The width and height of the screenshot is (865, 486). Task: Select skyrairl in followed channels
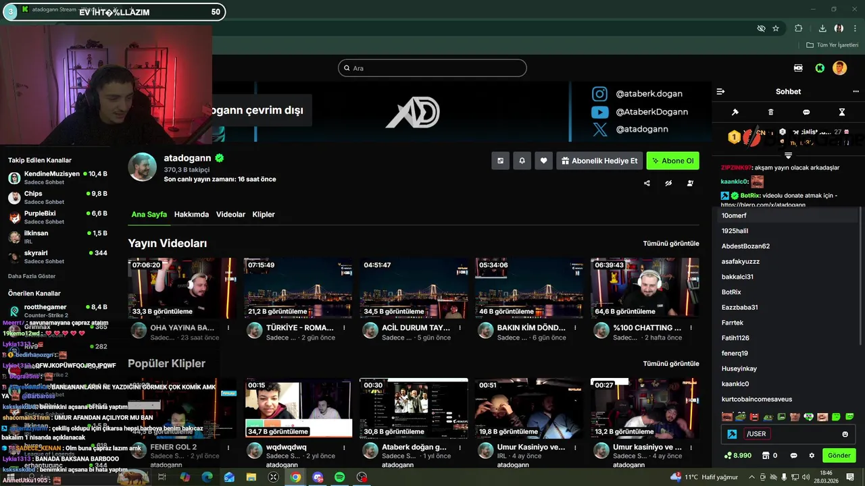(x=57, y=257)
